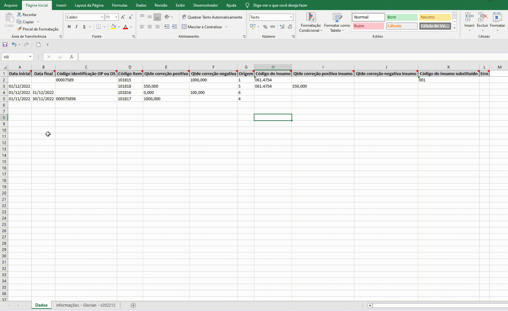Viewport: 508px width, 311px height.
Task: Toggle italic formatting I button
Action: click(76, 27)
